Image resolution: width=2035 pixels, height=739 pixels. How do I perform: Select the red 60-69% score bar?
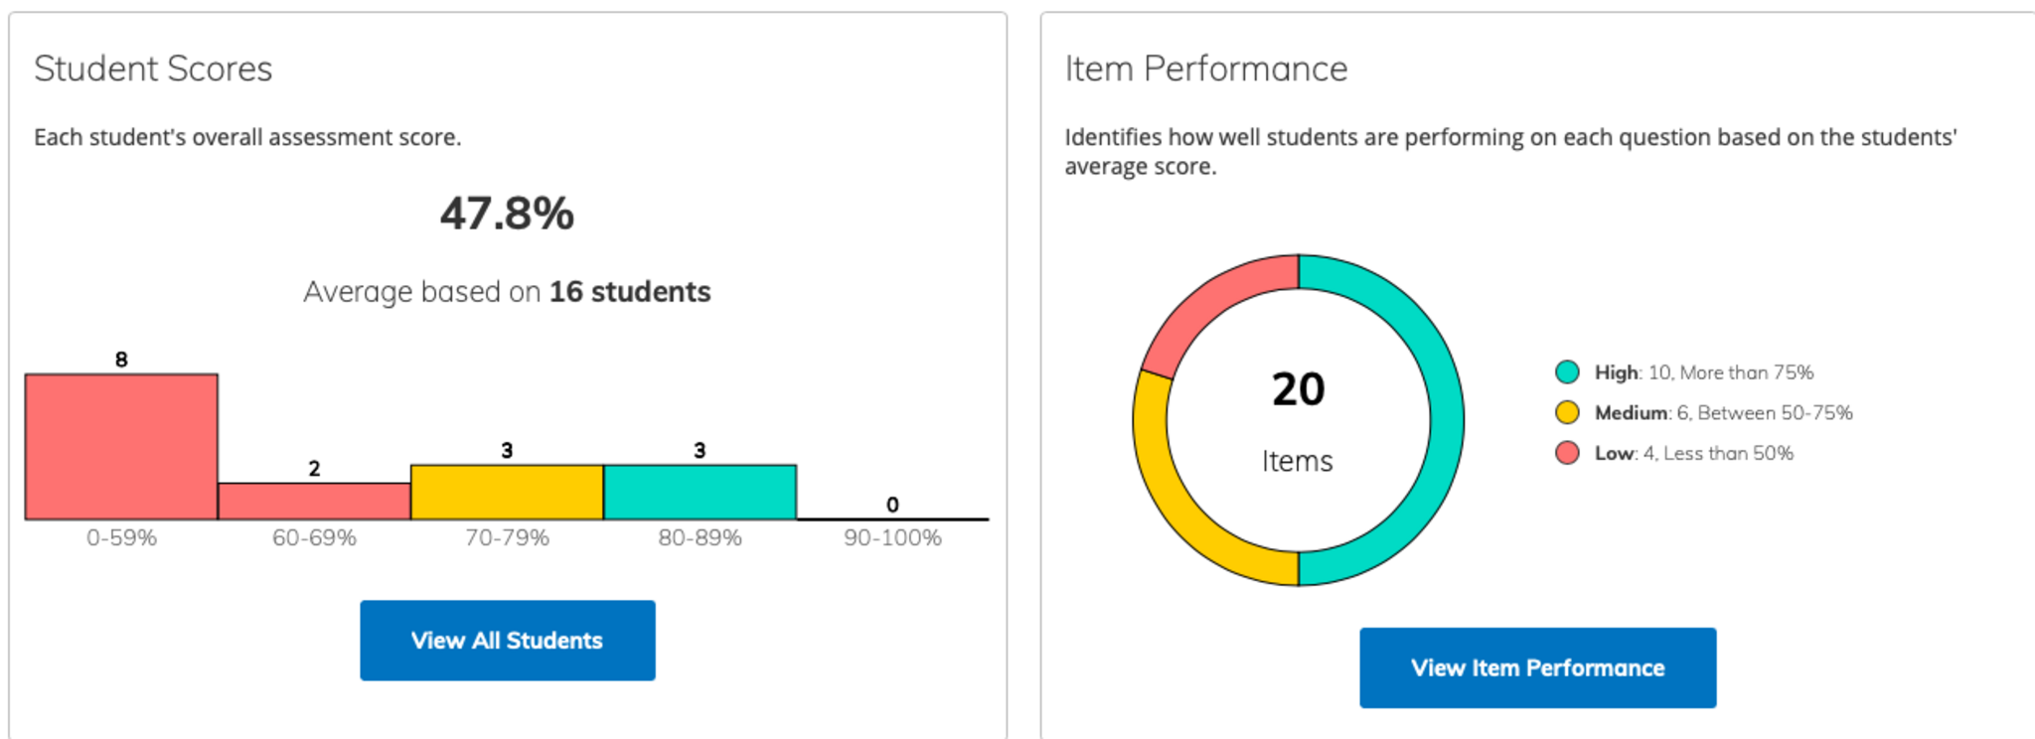[x=314, y=502]
